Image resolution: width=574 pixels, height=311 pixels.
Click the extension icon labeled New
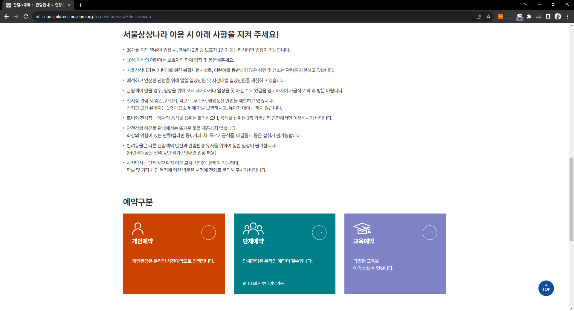[520, 17]
